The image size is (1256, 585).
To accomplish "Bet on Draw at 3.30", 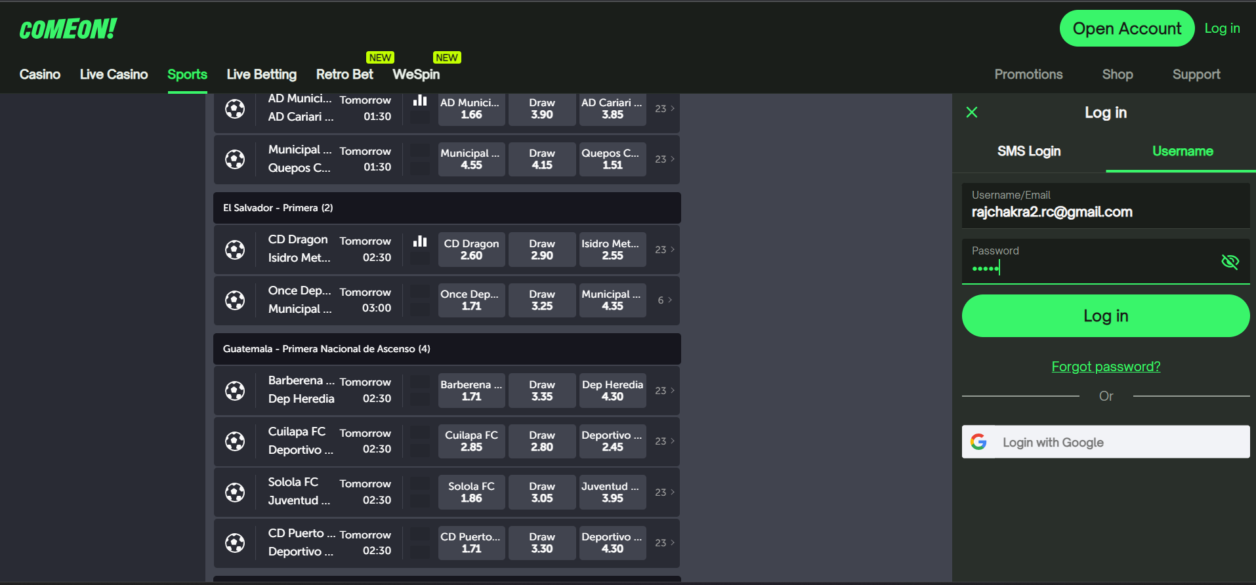I will pyautogui.click(x=542, y=542).
